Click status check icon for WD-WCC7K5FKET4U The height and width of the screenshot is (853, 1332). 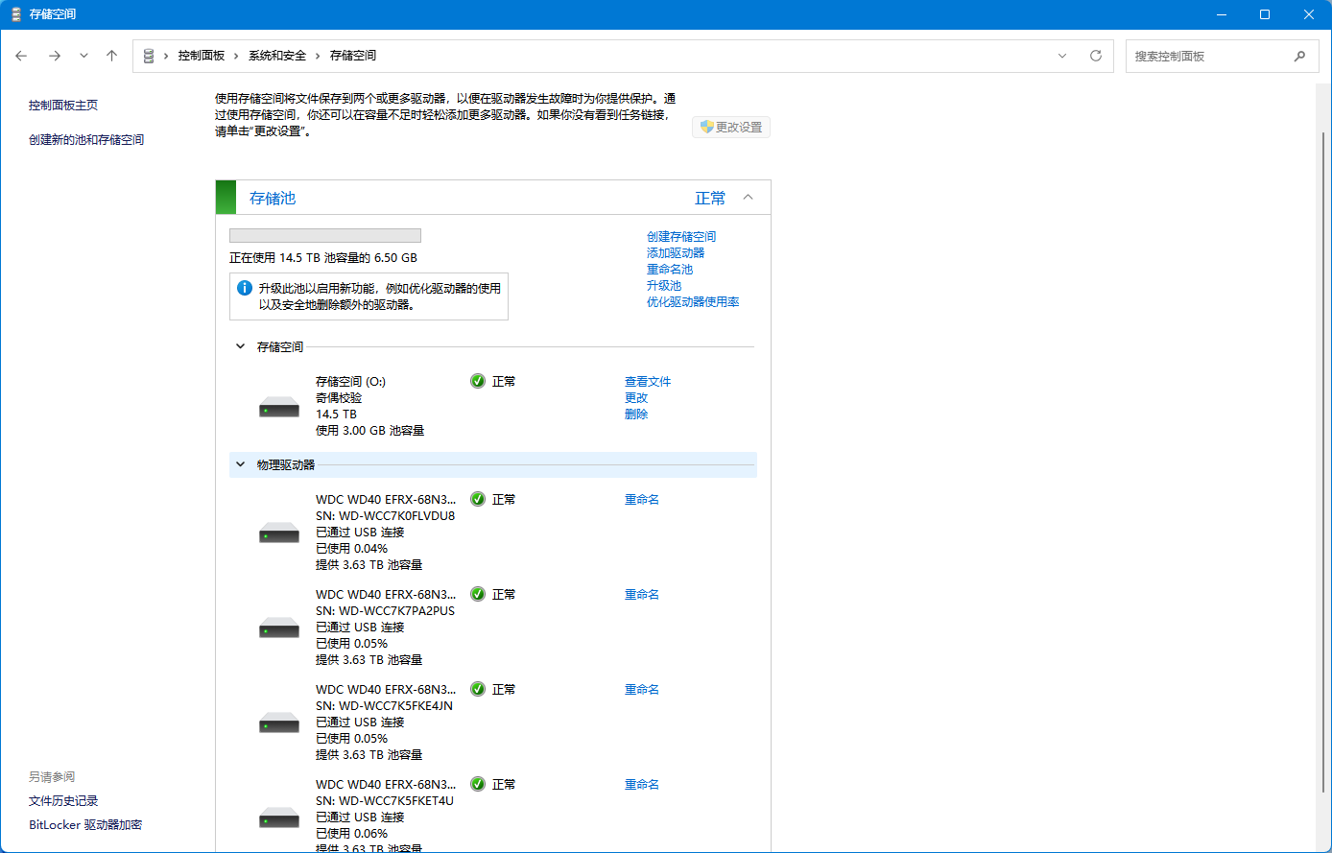[x=478, y=784]
